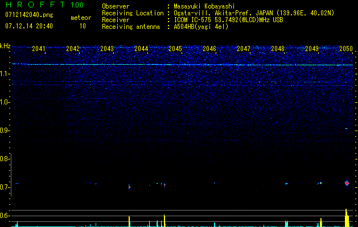The image size is (358, 227).
Task: Click the 2042 time marker
Action: click(x=73, y=48)
